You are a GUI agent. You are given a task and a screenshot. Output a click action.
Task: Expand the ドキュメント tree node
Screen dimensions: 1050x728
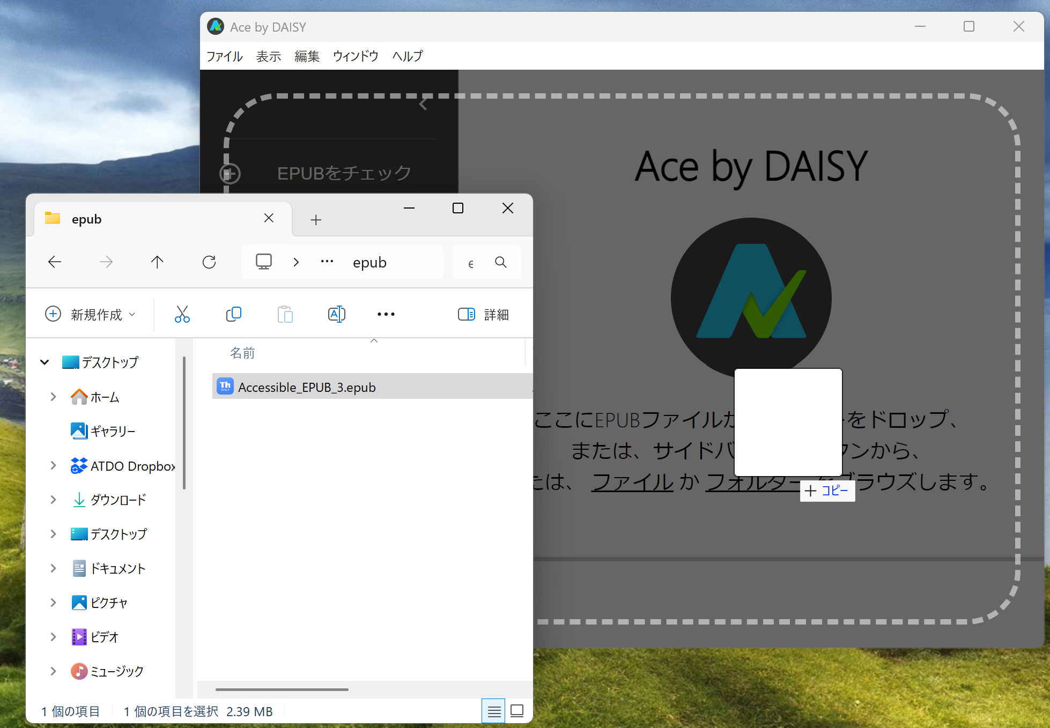53,568
